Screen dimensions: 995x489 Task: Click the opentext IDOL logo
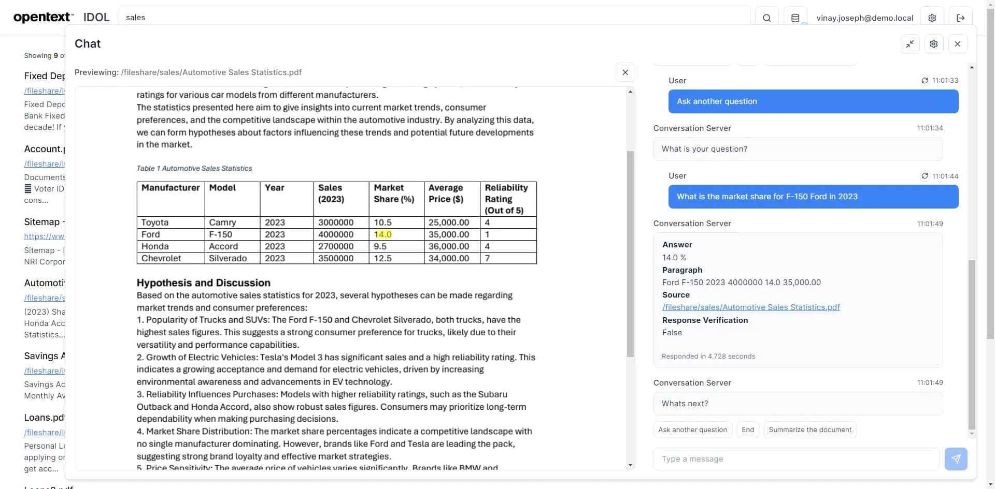[62, 18]
